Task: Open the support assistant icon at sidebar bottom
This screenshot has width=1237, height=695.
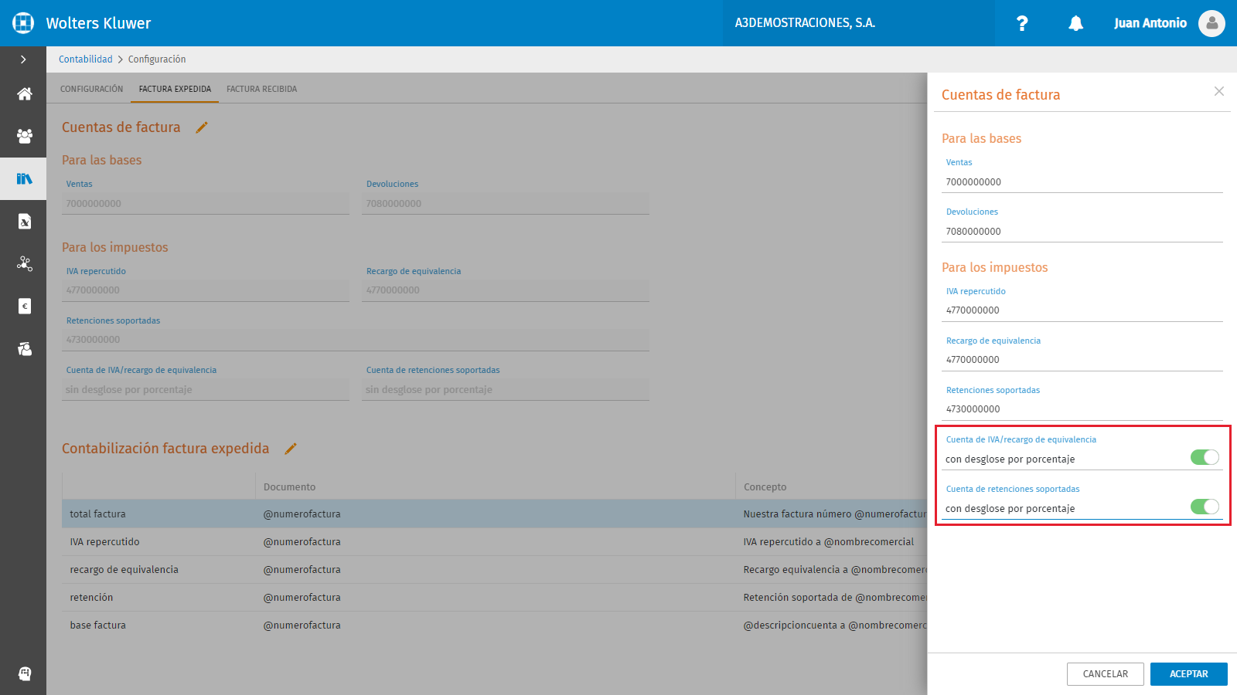Action: click(25, 673)
